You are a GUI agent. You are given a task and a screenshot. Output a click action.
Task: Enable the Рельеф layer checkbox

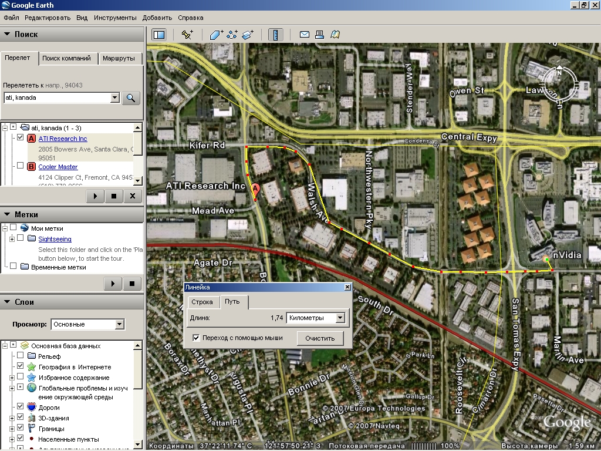(21, 356)
